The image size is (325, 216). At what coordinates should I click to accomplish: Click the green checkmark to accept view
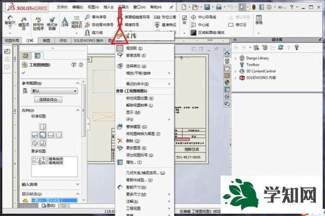click(x=23, y=73)
